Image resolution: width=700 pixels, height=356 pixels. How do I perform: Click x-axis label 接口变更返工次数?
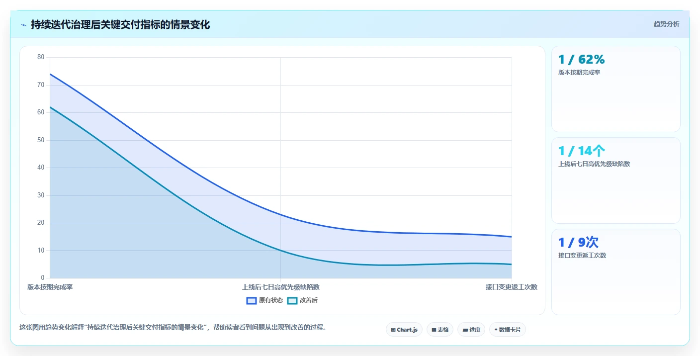[x=512, y=287]
